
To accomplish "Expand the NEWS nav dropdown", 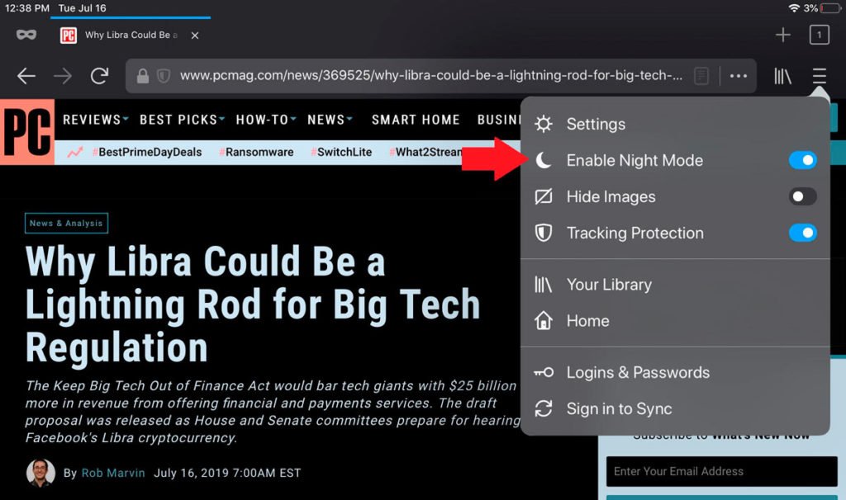I will coord(330,120).
